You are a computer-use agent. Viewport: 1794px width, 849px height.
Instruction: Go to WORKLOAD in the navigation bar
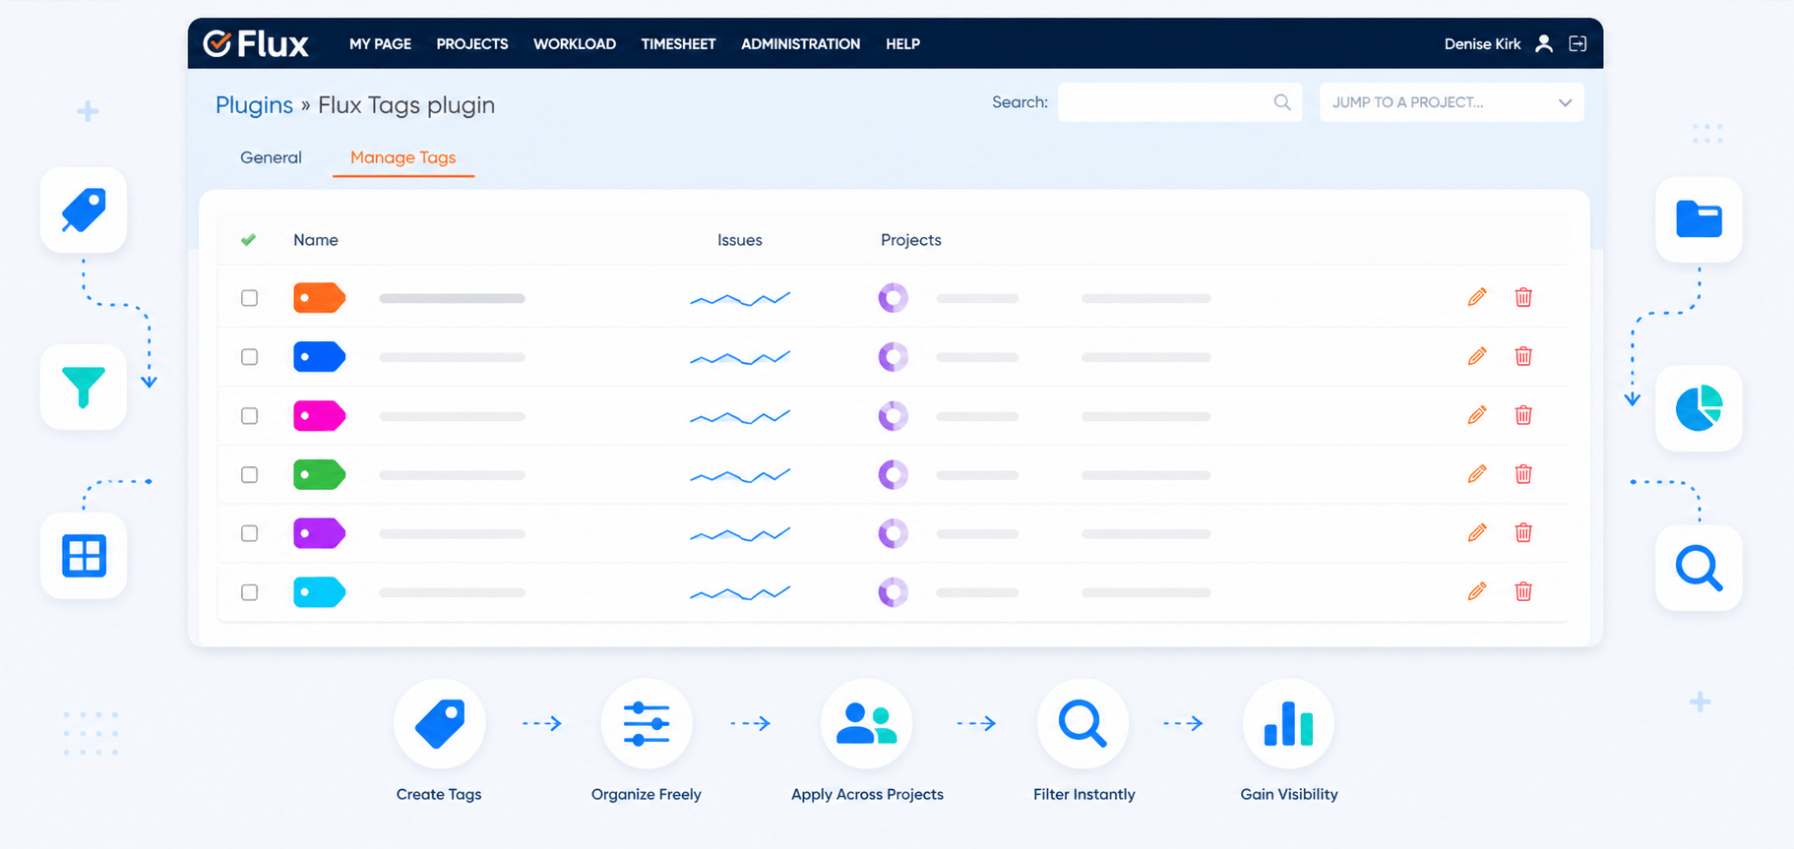point(575,44)
